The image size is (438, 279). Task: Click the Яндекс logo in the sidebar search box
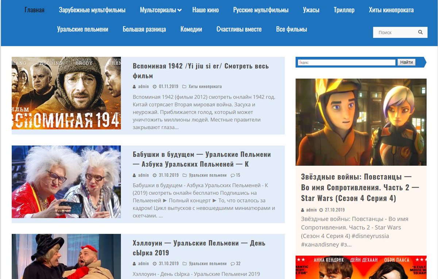pyautogui.click(x=304, y=62)
